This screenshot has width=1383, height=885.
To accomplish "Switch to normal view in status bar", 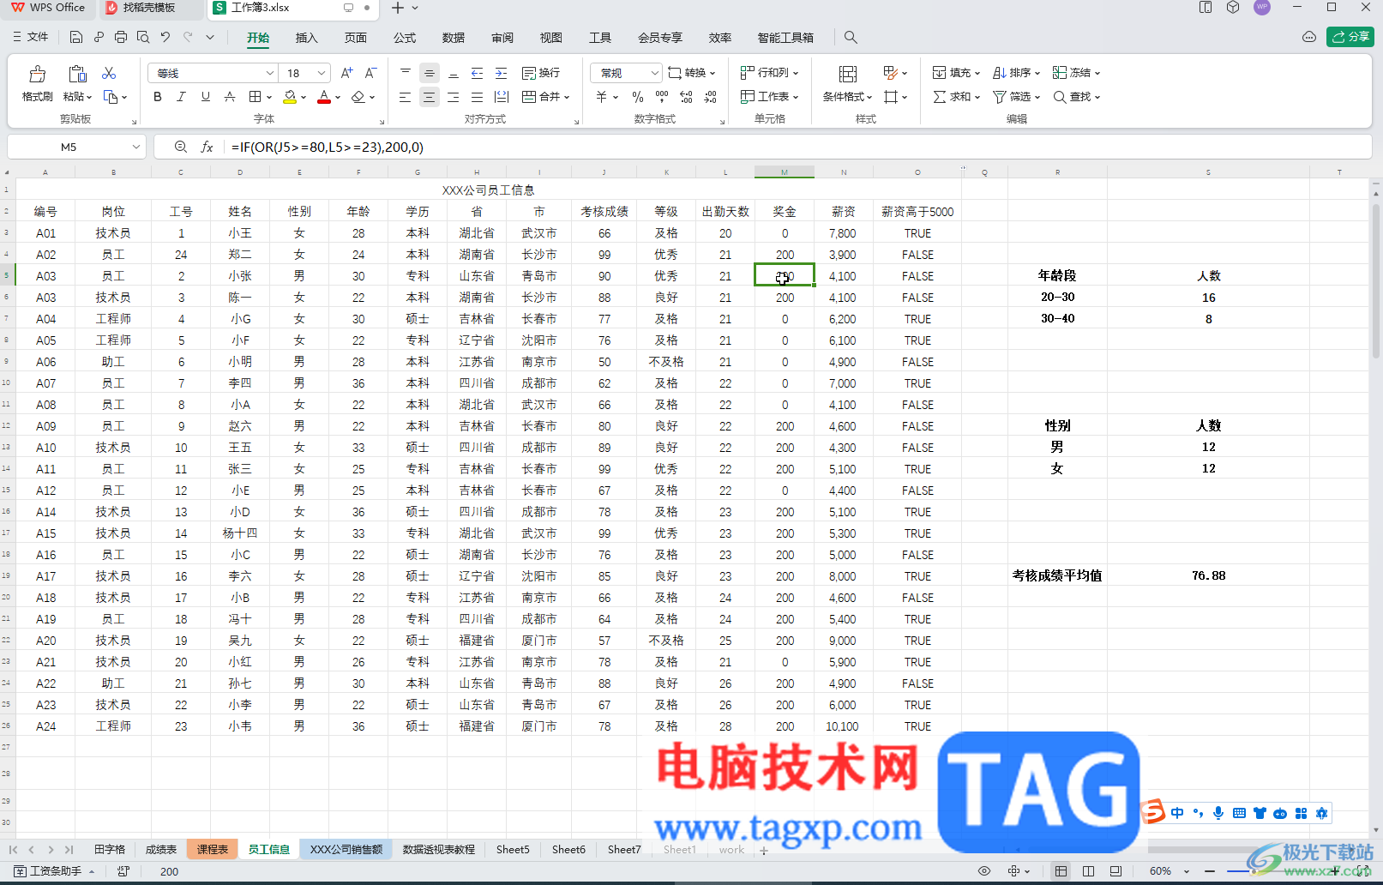I will 1061,871.
